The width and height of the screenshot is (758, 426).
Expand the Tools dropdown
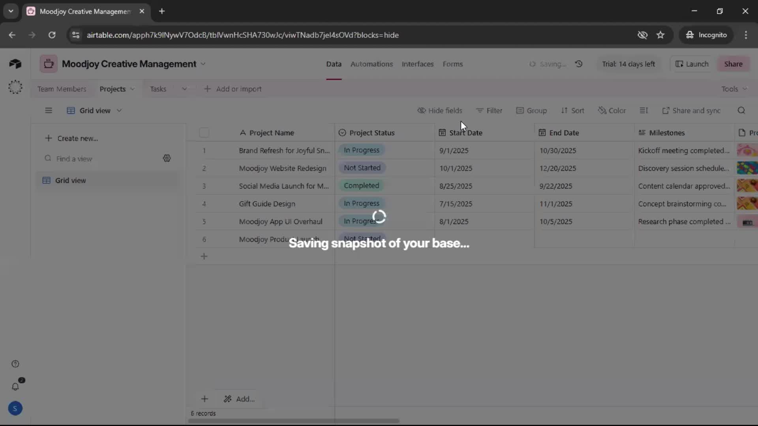(734, 89)
